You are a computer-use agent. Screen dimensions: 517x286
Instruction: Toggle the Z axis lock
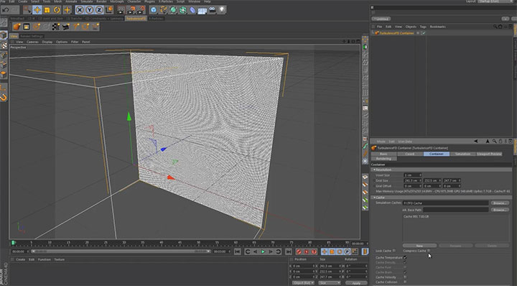99,10
